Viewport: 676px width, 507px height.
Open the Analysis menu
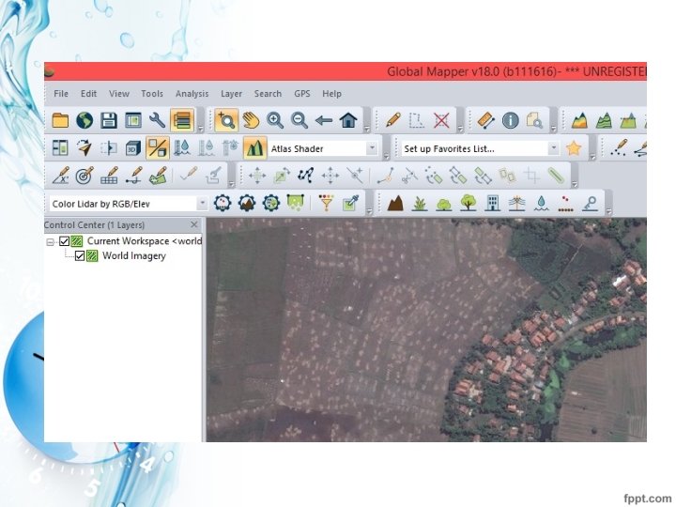tap(192, 94)
